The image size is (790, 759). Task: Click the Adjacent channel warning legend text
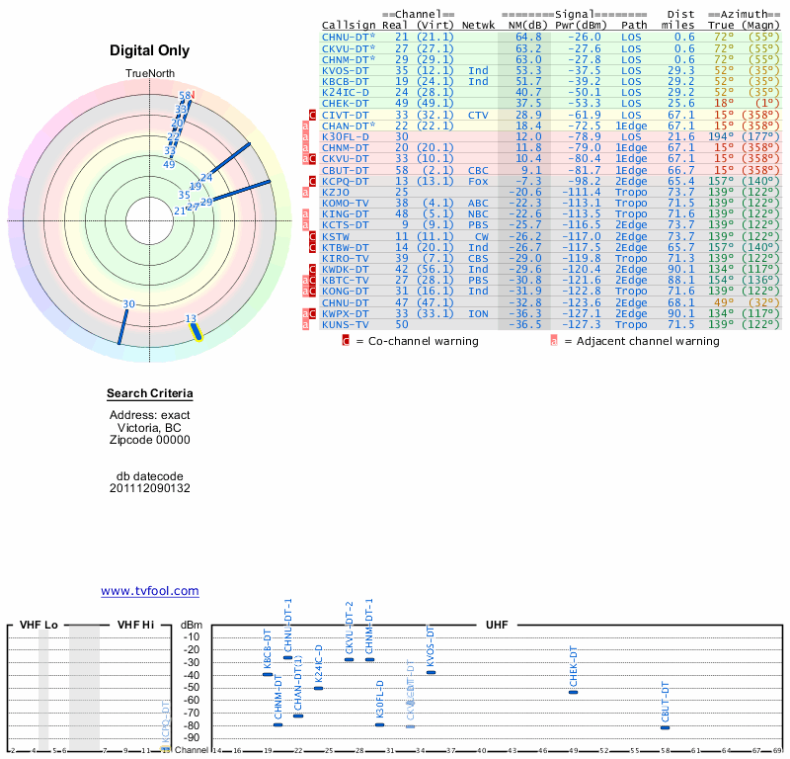[648, 341]
